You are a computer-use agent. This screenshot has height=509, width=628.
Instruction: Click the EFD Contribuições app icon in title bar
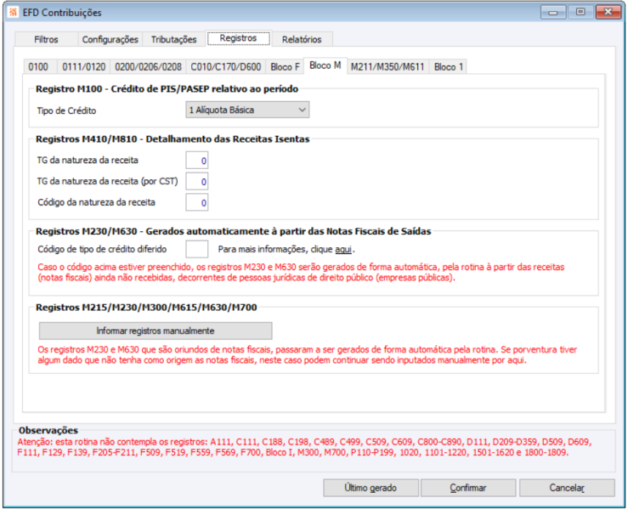13,12
